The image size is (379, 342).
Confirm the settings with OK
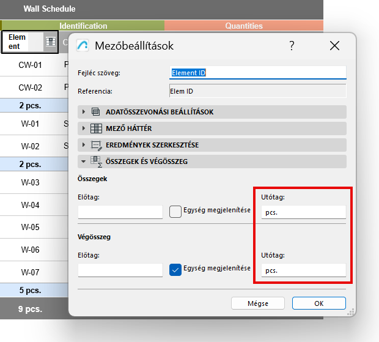[319, 303]
